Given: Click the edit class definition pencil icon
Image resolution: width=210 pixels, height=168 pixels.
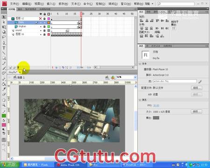Looking at the screenshot, I should tap(200, 81).
